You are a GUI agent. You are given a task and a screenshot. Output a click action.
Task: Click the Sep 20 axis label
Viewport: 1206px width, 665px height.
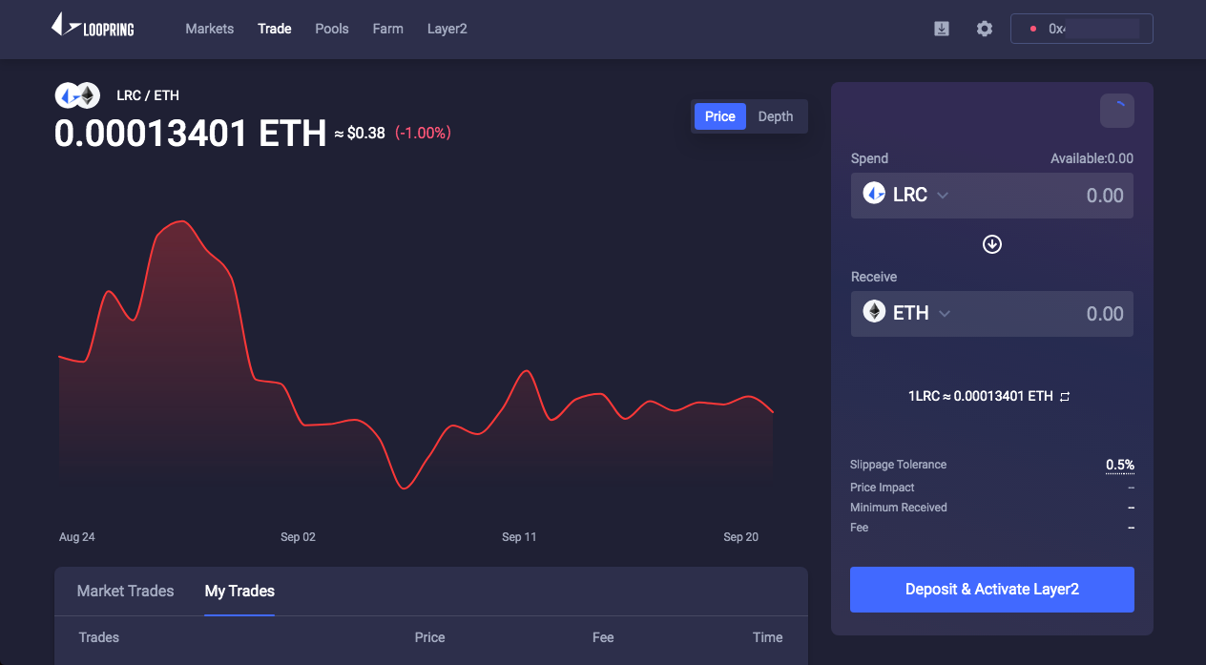point(740,537)
